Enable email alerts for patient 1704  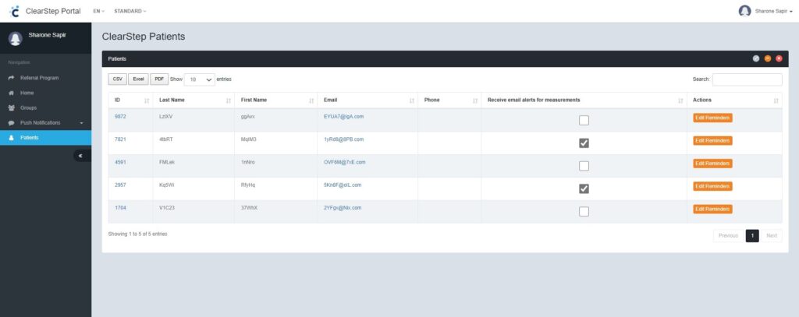point(584,211)
